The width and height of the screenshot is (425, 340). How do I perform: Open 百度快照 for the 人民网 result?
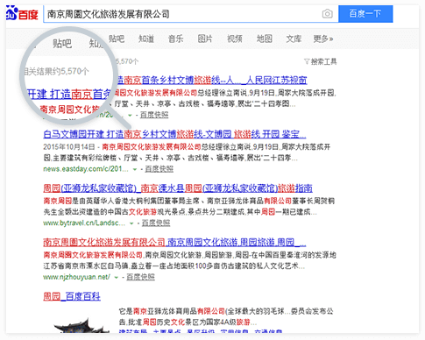coord(154,115)
